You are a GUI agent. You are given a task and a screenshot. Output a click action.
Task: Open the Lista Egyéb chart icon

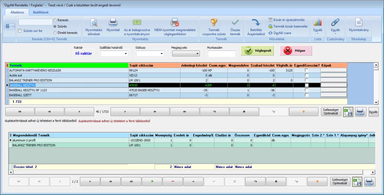click(x=318, y=26)
